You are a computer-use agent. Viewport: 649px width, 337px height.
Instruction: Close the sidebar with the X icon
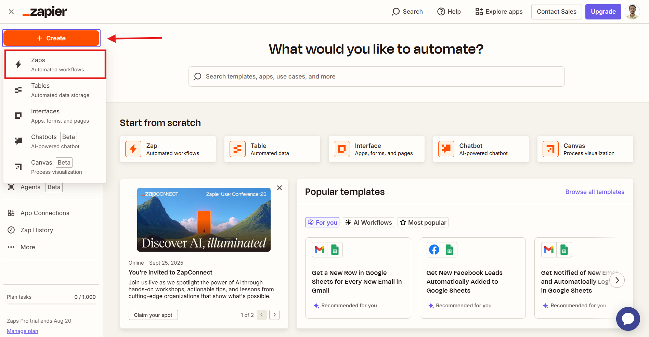(11, 12)
